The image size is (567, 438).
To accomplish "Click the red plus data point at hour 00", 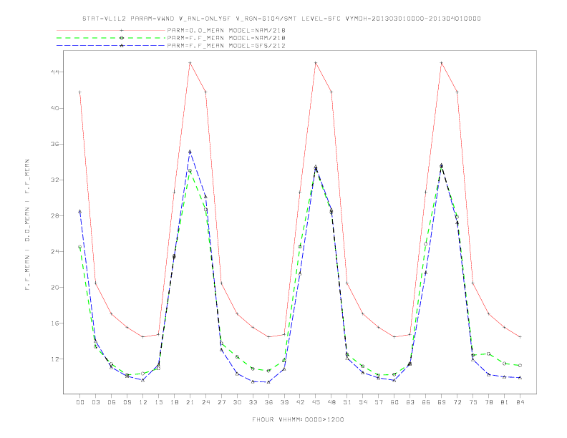I will [x=80, y=92].
